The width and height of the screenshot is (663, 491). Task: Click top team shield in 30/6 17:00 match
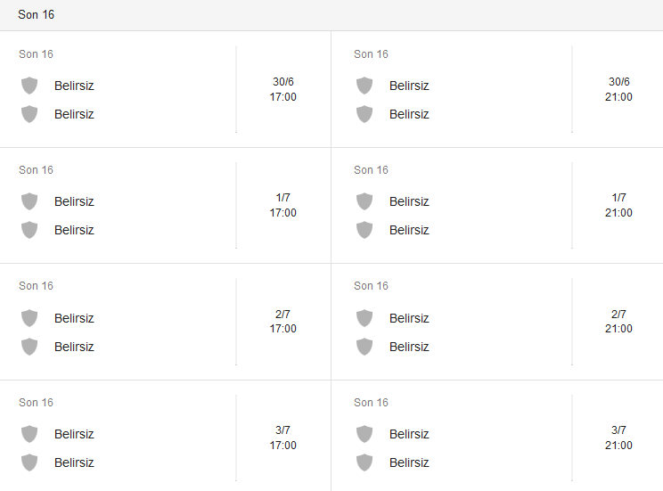29,86
